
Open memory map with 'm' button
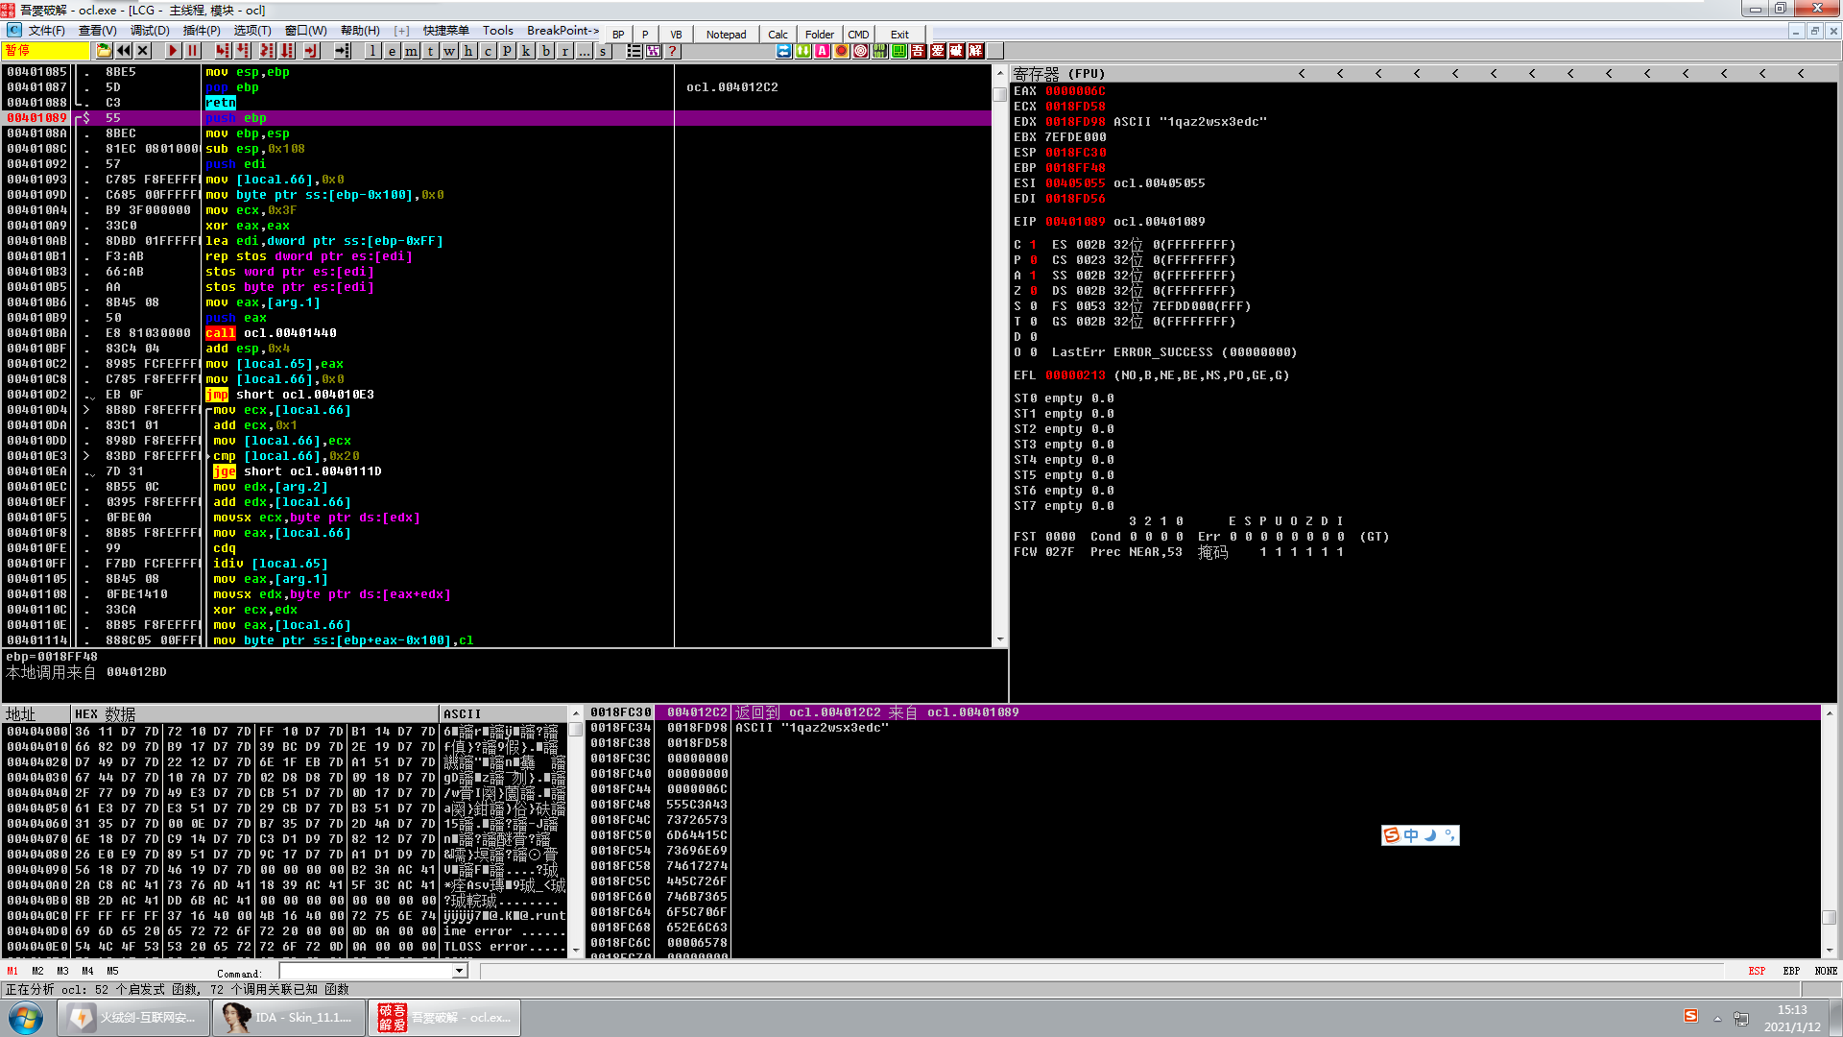tap(411, 51)
